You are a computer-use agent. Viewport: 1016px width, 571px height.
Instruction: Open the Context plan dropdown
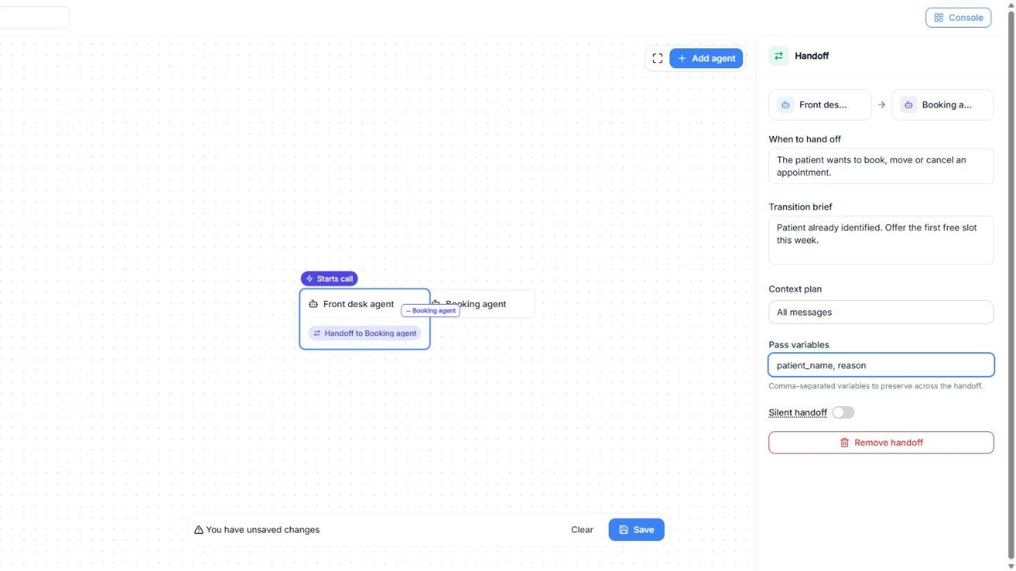(881, 312)
